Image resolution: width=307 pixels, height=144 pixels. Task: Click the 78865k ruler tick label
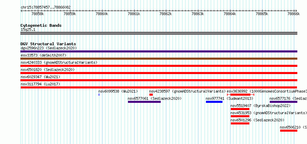click(x=262, y=14)
